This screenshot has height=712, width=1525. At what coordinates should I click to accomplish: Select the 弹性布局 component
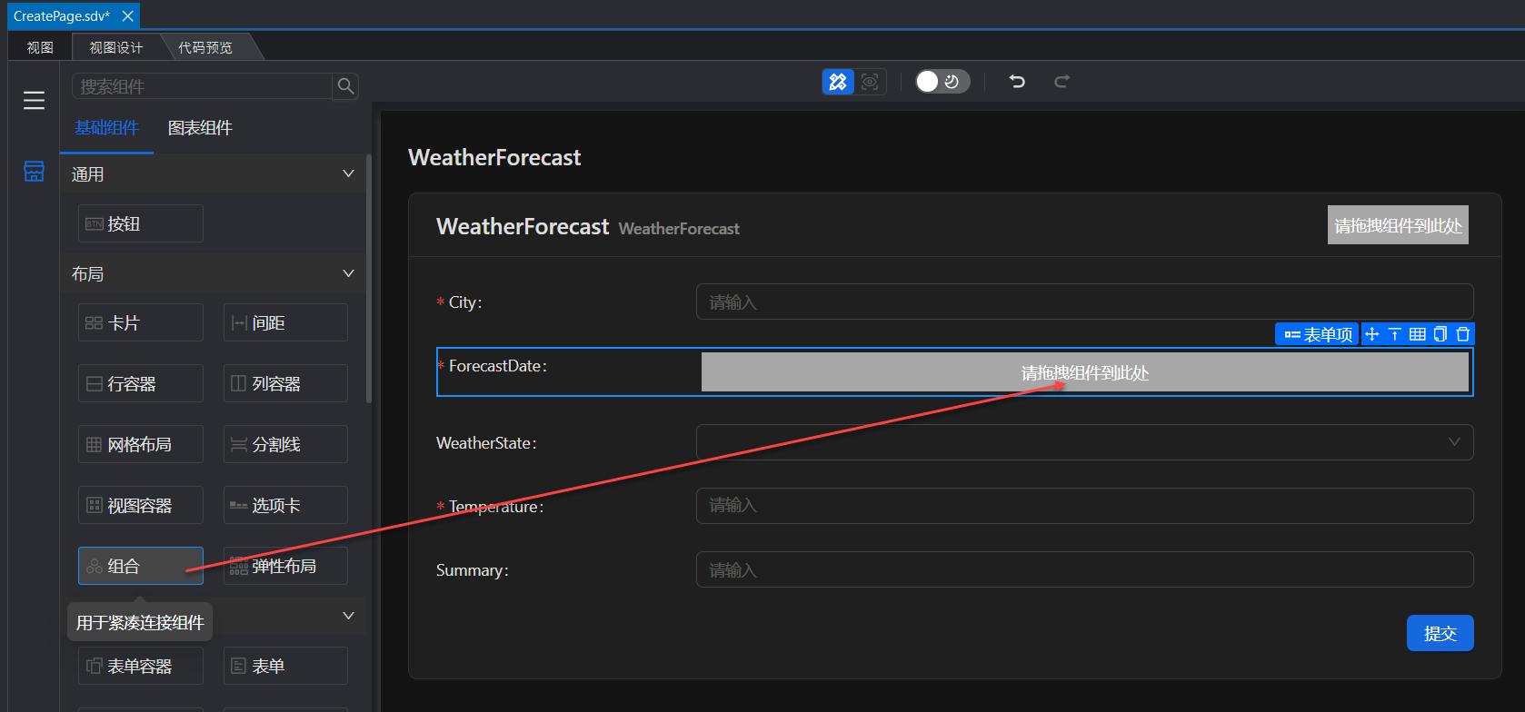[x=285, y=566]
